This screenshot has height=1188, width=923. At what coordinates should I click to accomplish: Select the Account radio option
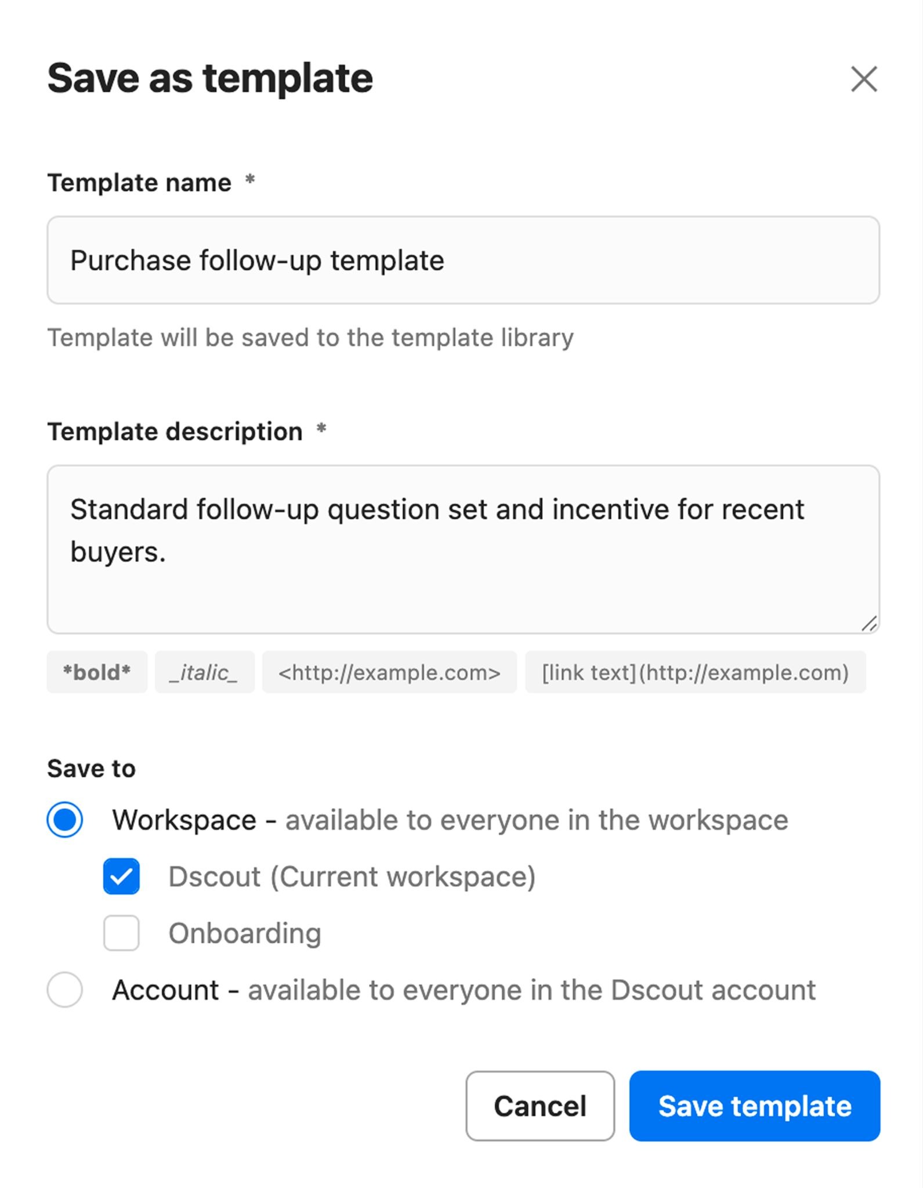coord(65,990)
